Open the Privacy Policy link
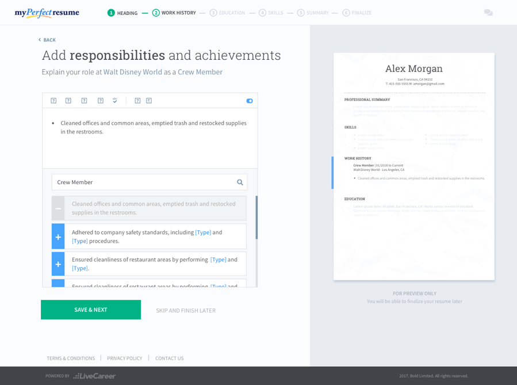Viewport: 517px width, 385px height. click(125, 359)
